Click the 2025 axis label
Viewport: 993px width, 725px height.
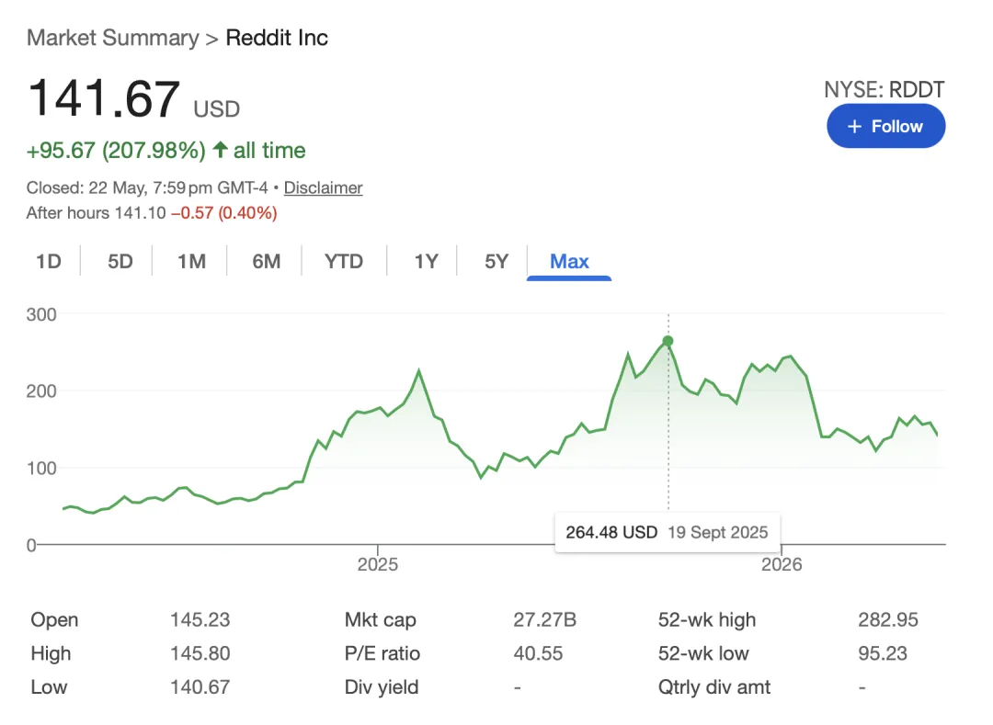click(x=378, y=564)
